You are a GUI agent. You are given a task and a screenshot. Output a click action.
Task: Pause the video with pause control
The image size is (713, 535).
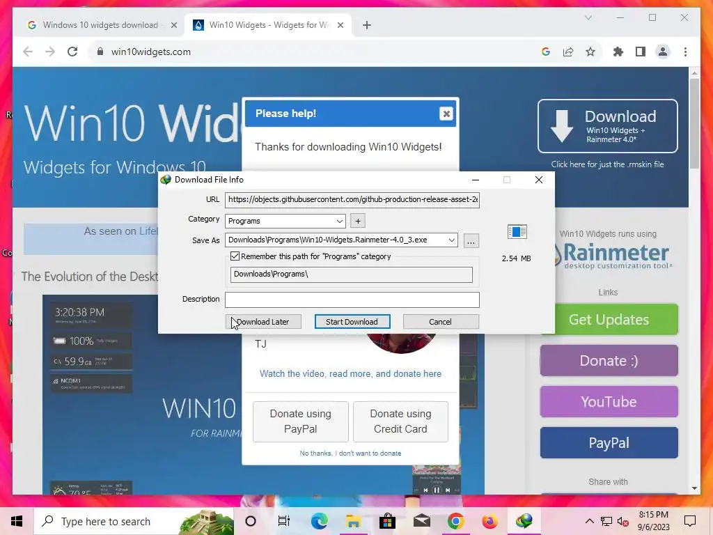tap(437, 490)
